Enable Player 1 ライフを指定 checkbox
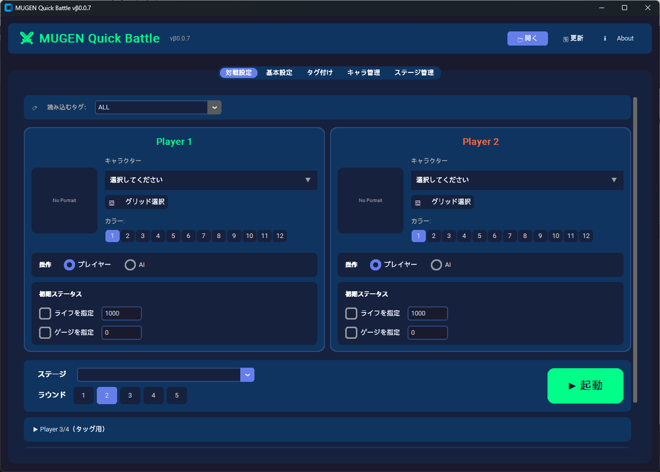Image resolution: width=660 pixels, height=472 pixels. 45,313
